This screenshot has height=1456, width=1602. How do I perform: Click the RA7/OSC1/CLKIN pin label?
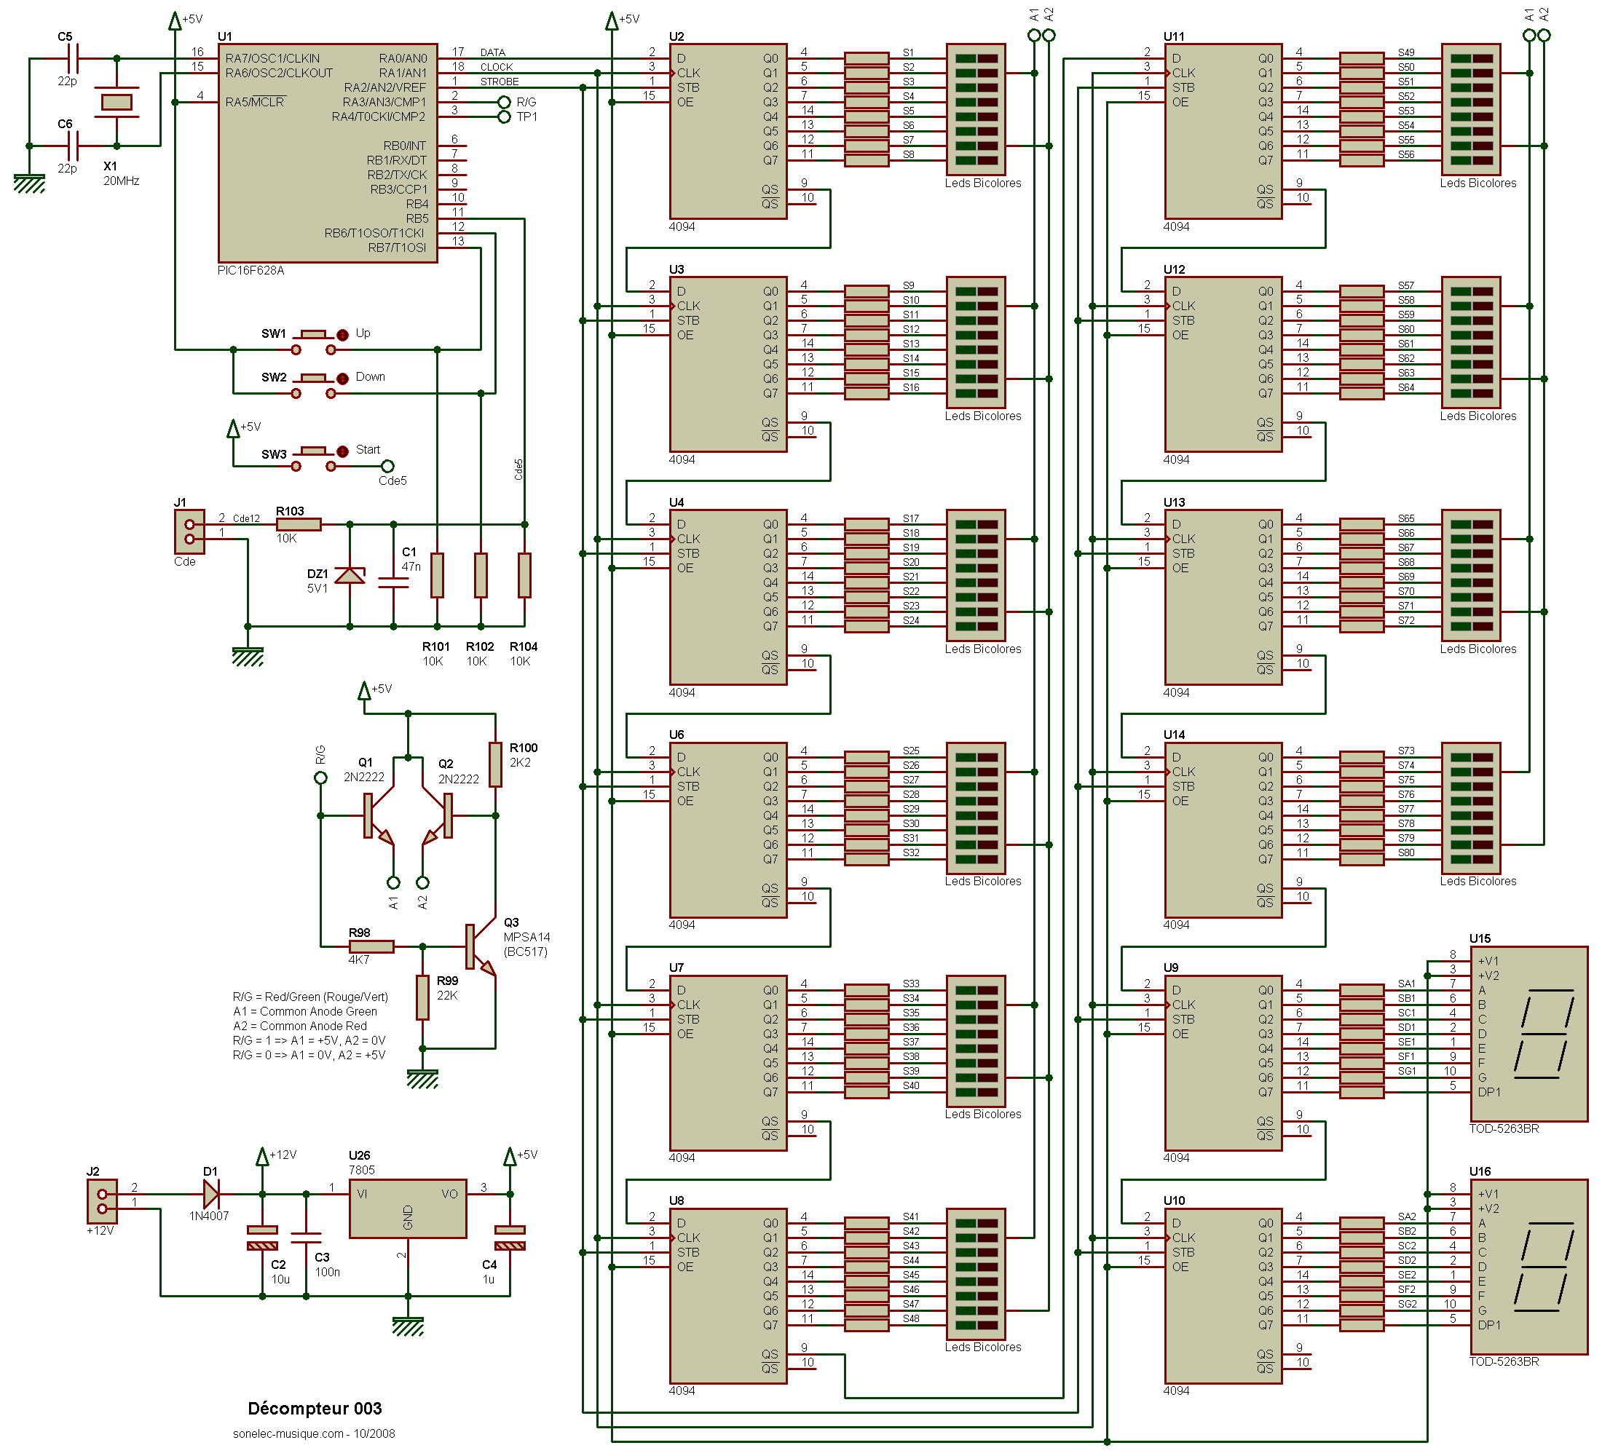[272, 58]
